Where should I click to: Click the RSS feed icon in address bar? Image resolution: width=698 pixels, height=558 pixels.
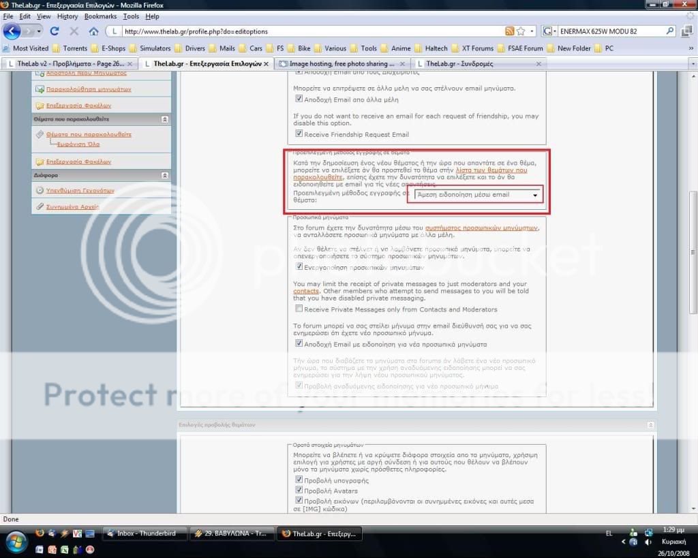[509, 31]
